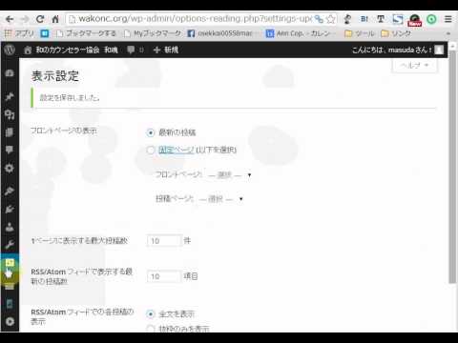Click the user avatar in admin bar

click(439, 50)
